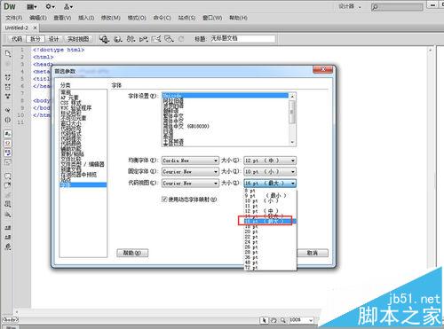Click the <body> tag selector in status bar
This screenshot has height=329, width=444.
tap(11, 319)
